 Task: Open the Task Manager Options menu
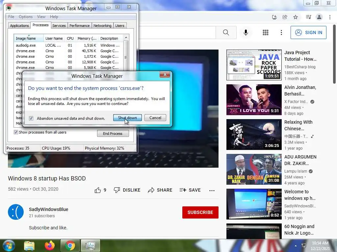click(26, 17)
